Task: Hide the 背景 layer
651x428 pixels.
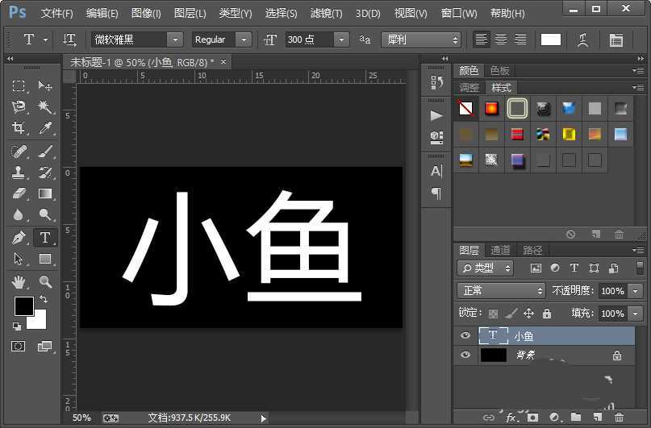Action: point(465,355)
